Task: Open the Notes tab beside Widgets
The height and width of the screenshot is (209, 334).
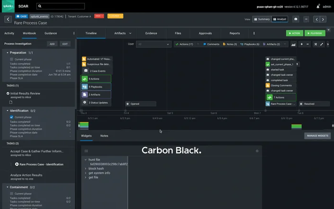Action: pyautogui.click(x=104, y=136)
